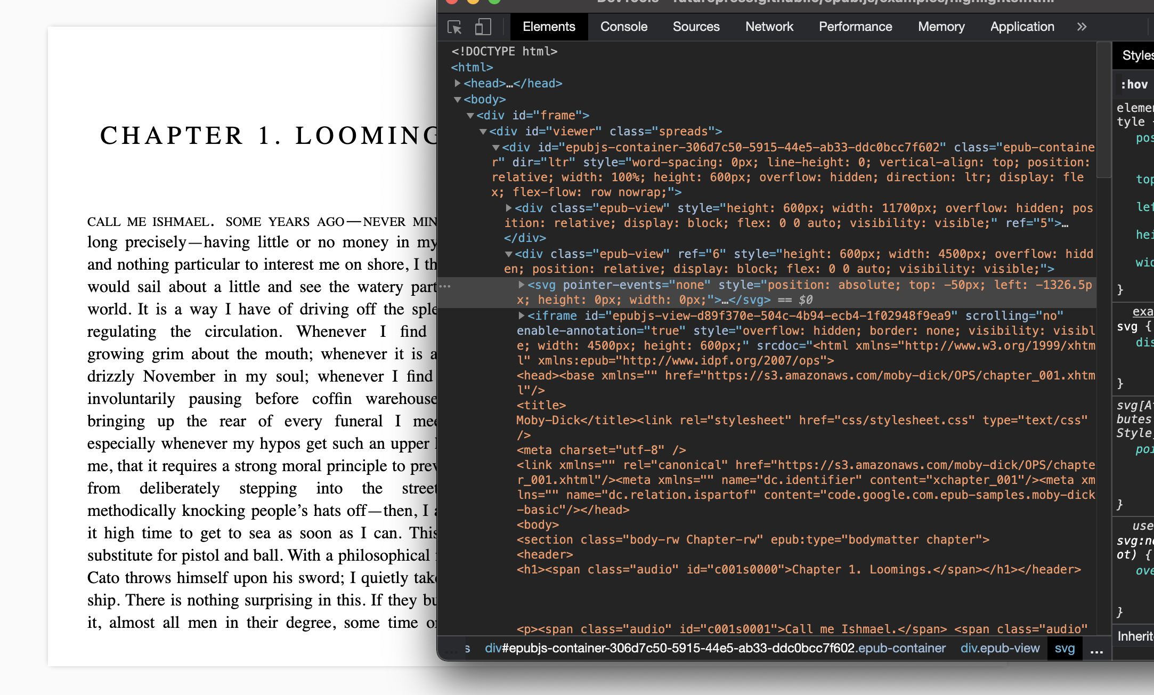
Task: Switch to the Console tab
Action: pos(623,27)
